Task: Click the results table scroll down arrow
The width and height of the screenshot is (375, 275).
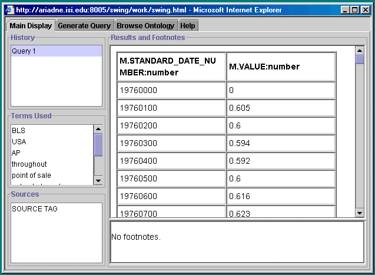Action: (x=360, y=213)
